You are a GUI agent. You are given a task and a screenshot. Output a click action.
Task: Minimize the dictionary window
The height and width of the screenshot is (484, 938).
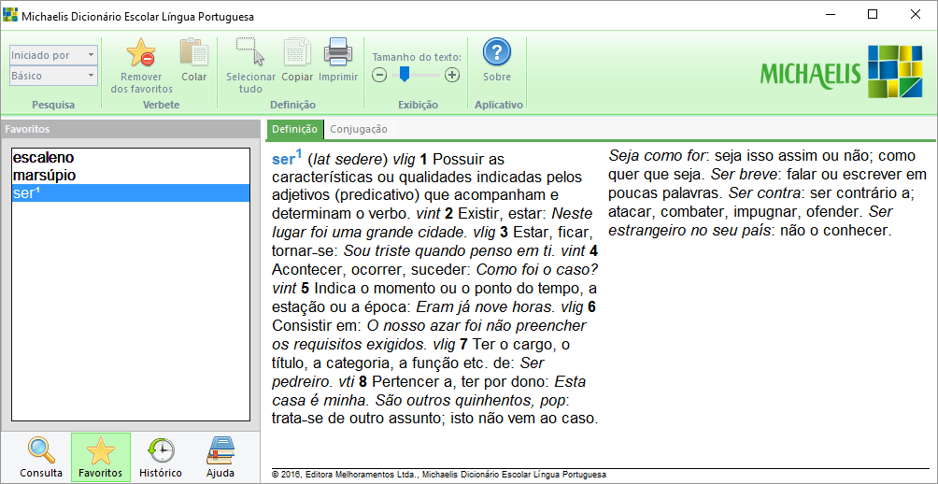830,15
